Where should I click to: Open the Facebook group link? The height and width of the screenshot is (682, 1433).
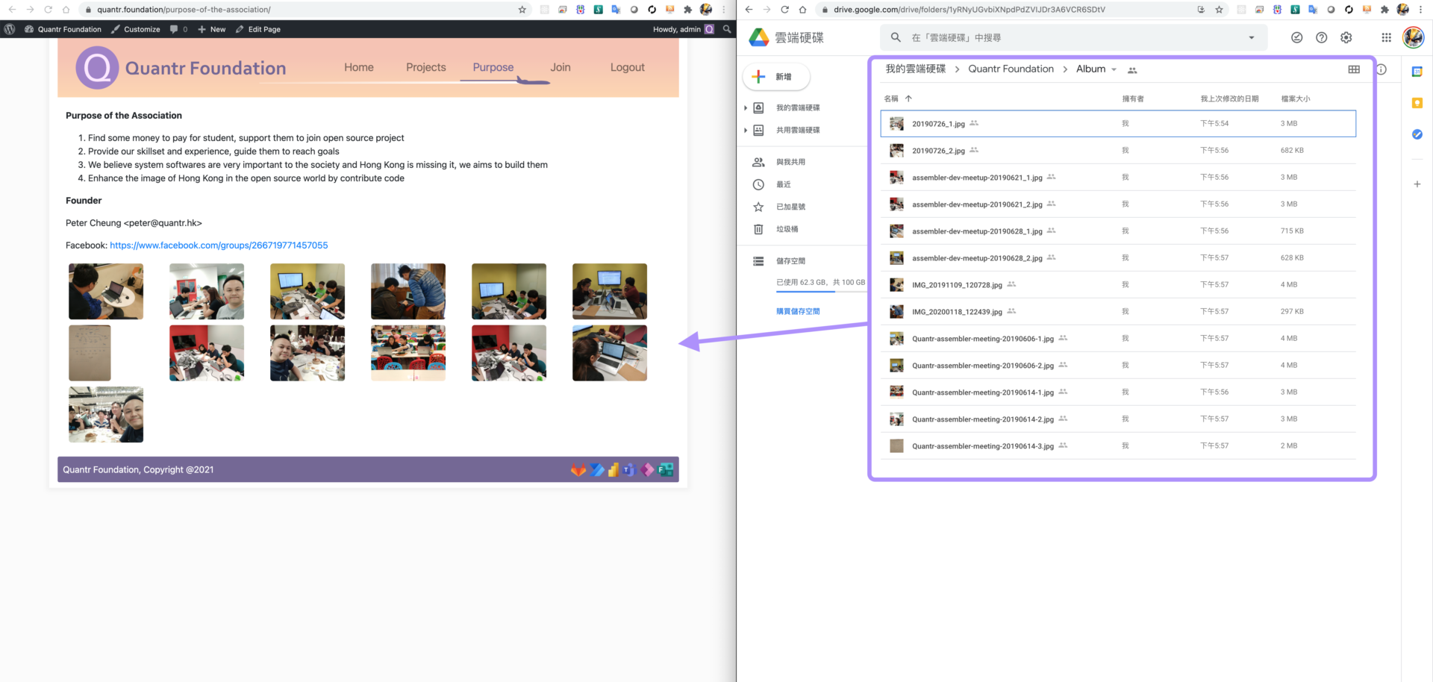tap(219, 245)
